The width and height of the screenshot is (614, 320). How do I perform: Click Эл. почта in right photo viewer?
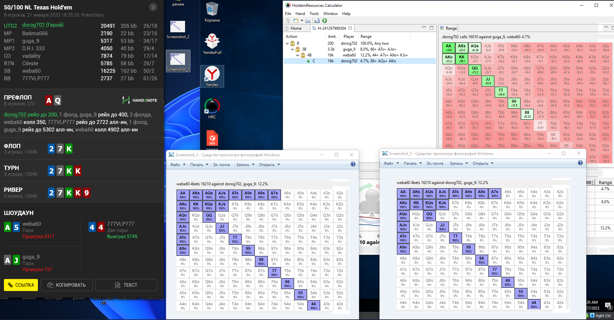[435, 163]
